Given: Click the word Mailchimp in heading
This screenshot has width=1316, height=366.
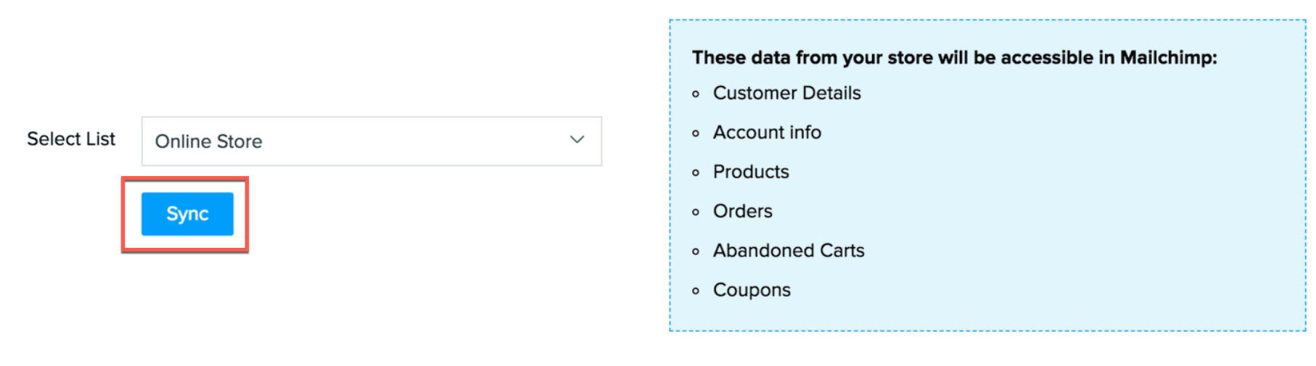Looking at the screenshot, I should click(1167, 58).
